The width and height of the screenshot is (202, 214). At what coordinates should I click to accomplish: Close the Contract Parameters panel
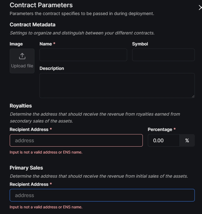[200, 8]
